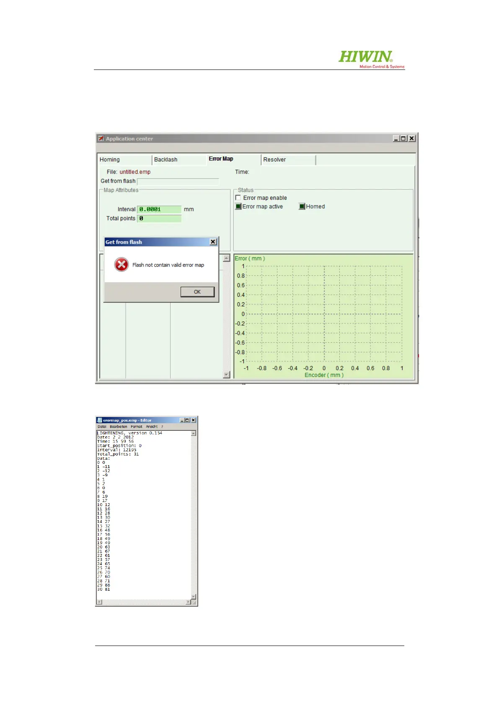
Task: Close the Get from flash dialog
Action: (213, 242)
